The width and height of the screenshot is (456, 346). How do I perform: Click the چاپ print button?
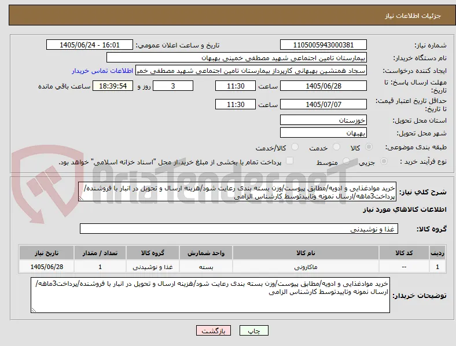tap(254, 330)
